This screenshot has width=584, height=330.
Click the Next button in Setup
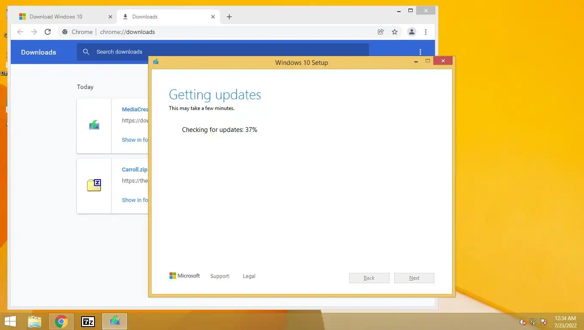click(414, 278)
